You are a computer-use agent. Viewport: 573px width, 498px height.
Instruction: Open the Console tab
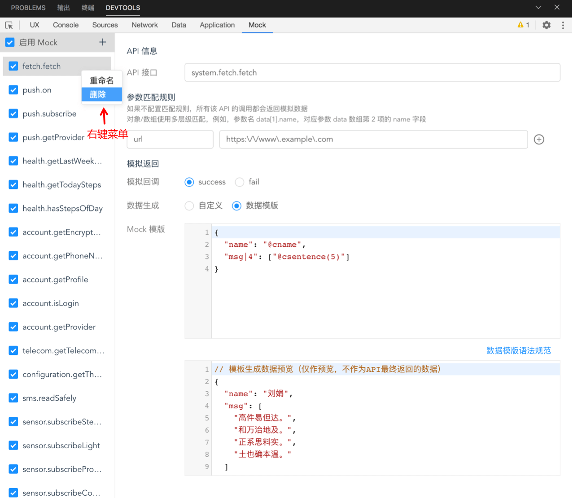pyautogui.click(x=66, y=25)
